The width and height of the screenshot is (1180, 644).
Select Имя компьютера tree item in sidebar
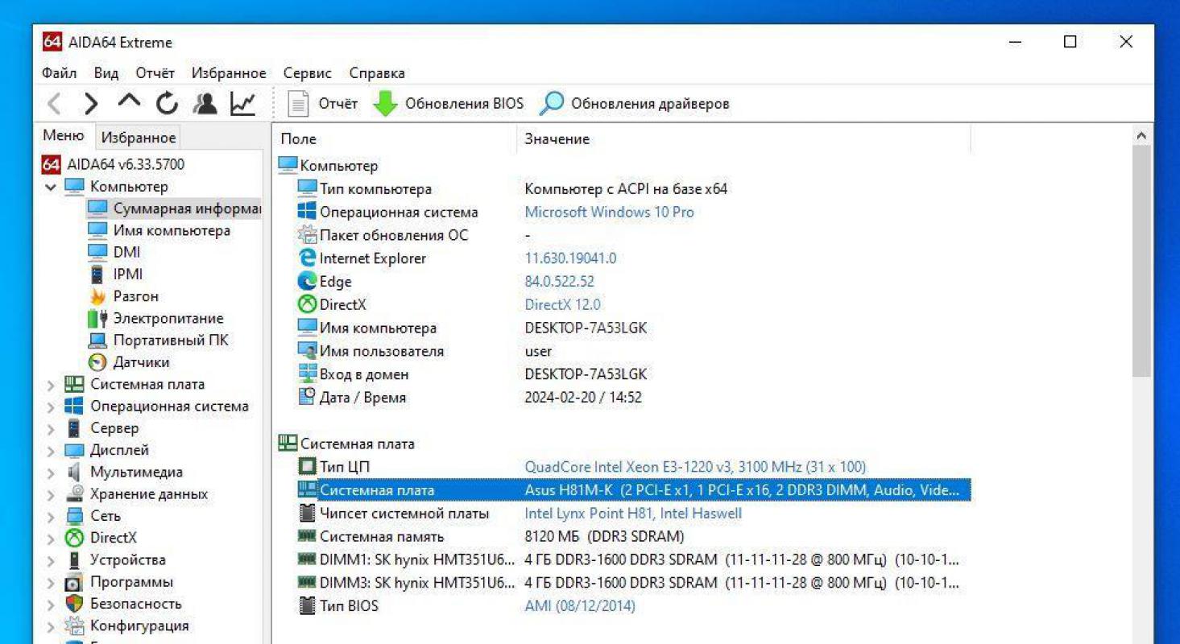click(159, 230)
